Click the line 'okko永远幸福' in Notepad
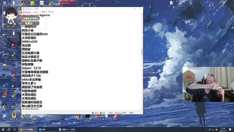Screen dimensions: 234x132 click(31, 79)
